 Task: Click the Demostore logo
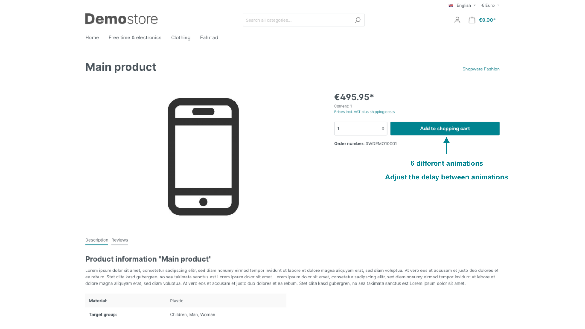[121, 19]
